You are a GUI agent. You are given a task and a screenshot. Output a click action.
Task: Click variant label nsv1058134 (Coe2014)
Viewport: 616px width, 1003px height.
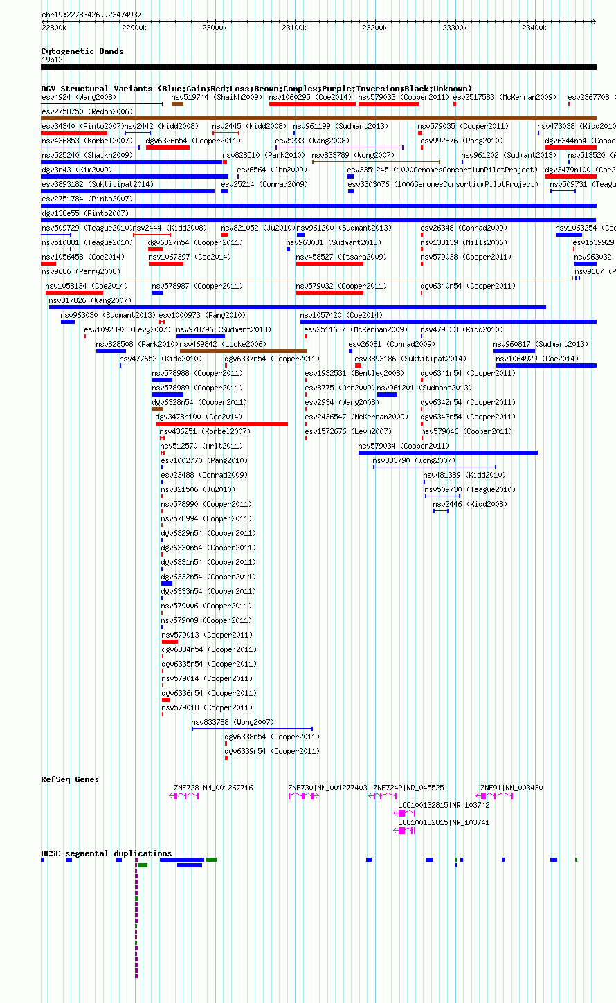[x=87, y=286]
